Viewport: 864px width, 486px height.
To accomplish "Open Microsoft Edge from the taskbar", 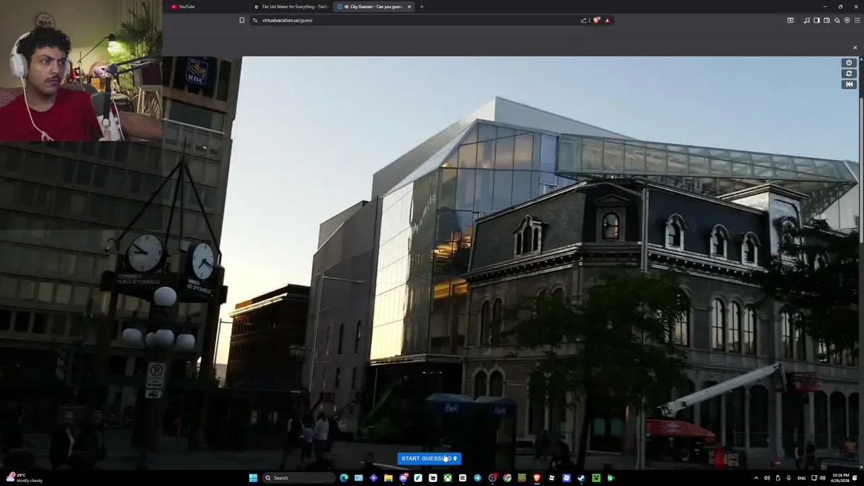I will pos(344,478).
